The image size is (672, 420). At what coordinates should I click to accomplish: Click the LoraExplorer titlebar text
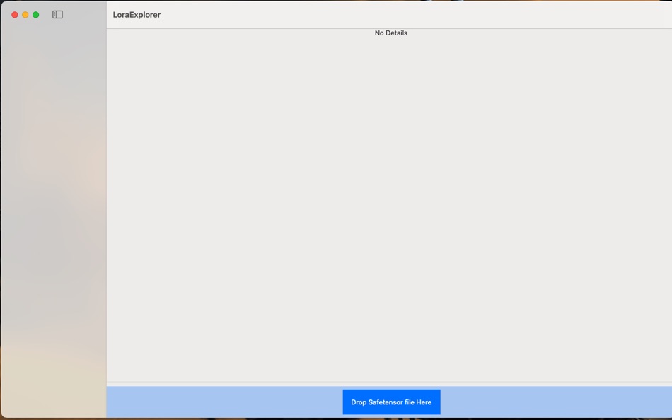[x=137, y=14]
